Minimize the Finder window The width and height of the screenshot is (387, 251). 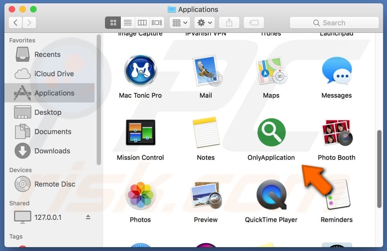point(23,9)
